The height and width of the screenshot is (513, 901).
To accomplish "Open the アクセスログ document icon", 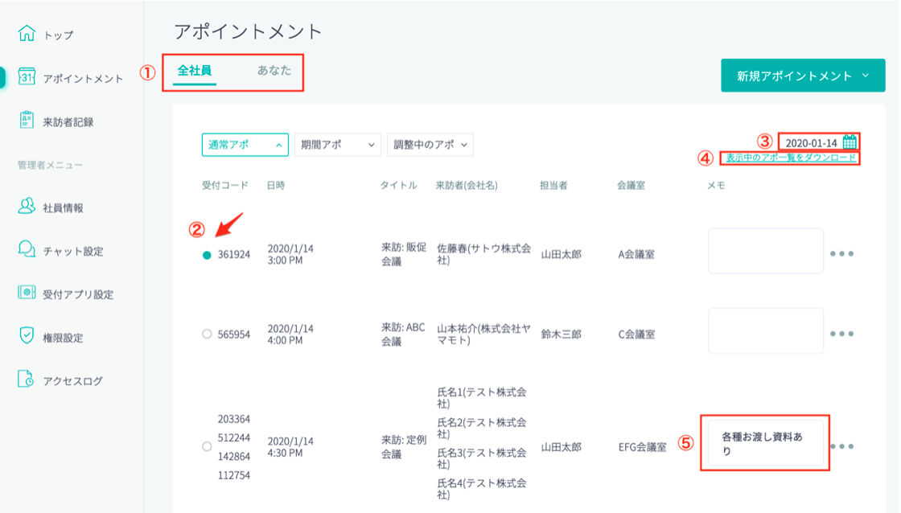I will (x=27, y=380).
